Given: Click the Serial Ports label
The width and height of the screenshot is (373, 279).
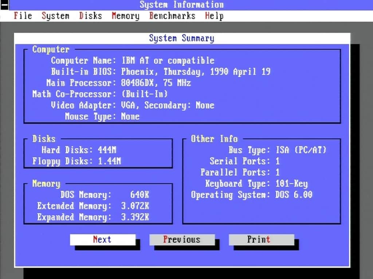Looking at the screenshot, I should pyautogui.click(x=240, y=161).
